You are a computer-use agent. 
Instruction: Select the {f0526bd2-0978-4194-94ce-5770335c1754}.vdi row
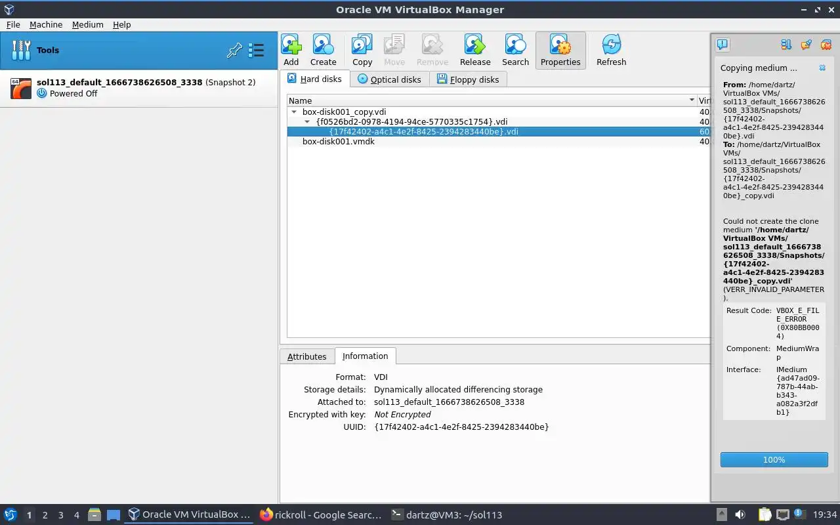click(x=499, y=122)
